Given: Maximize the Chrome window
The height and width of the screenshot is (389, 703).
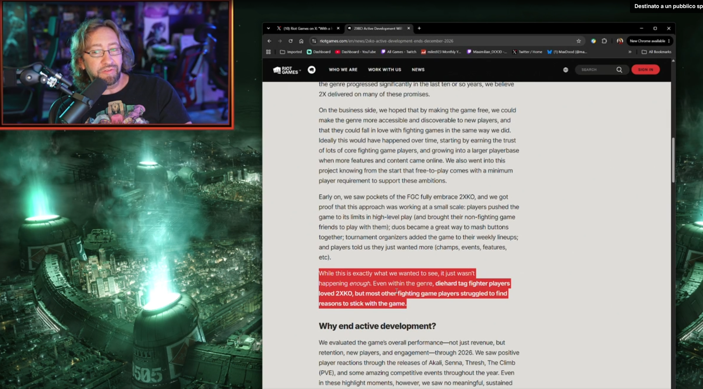Looking at the screenshot, I should [655, 28].
